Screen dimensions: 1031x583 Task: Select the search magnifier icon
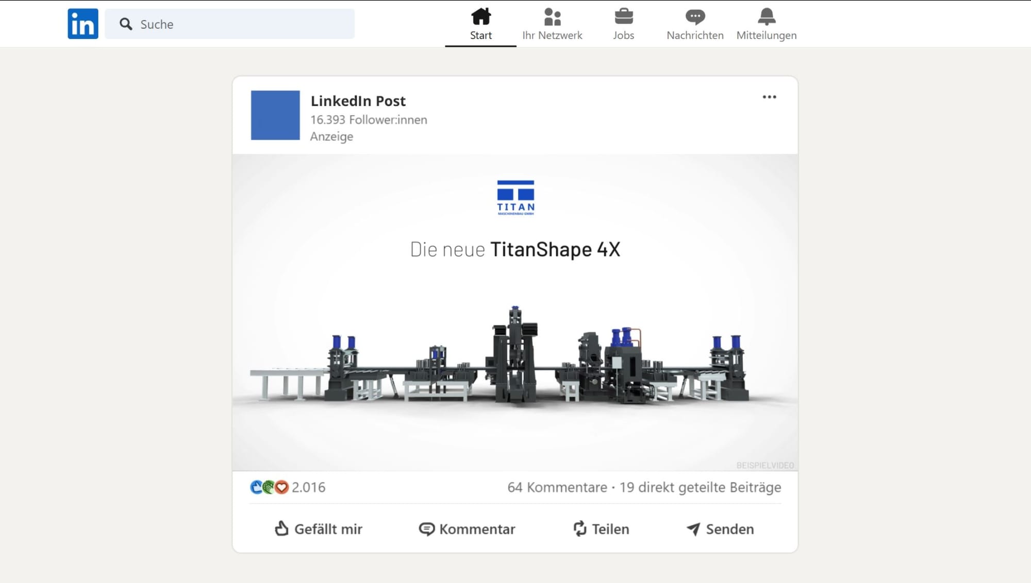[125, 24]
